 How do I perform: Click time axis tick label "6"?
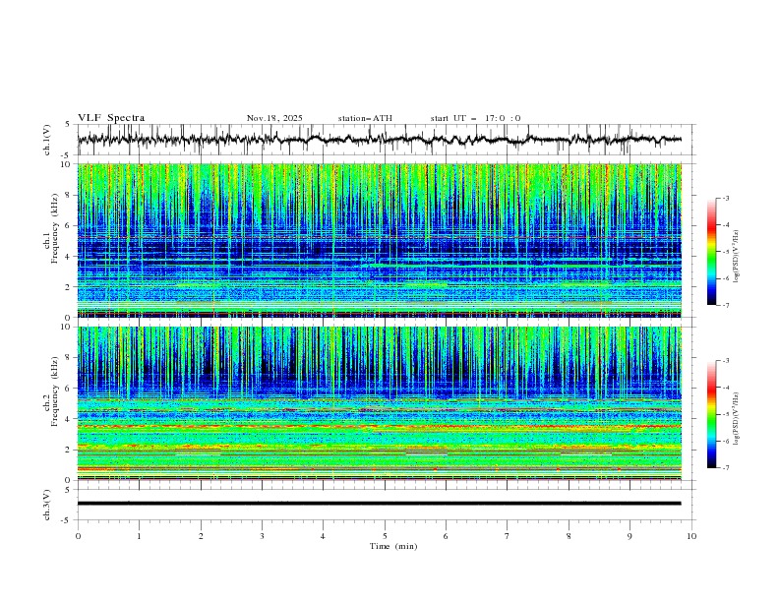[446, 536]
